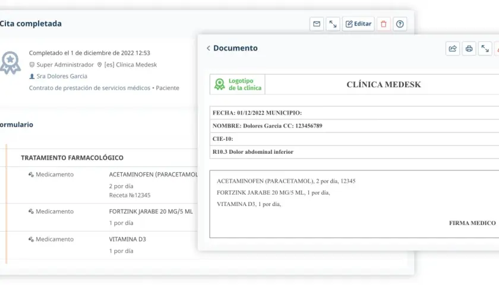Select FORTZINK JARABE 20 MG/5 ML, 1 por día line
Viewport: 499px width, 285px height.
coord(273,193)
